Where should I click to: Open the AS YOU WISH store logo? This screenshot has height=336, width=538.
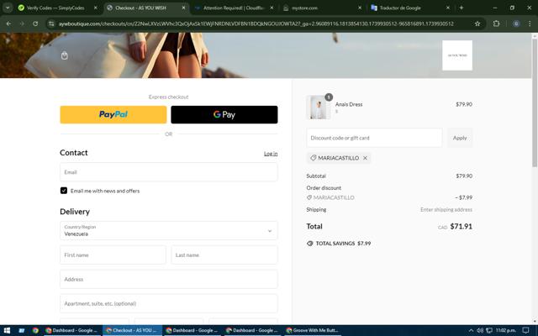[457, 55]
